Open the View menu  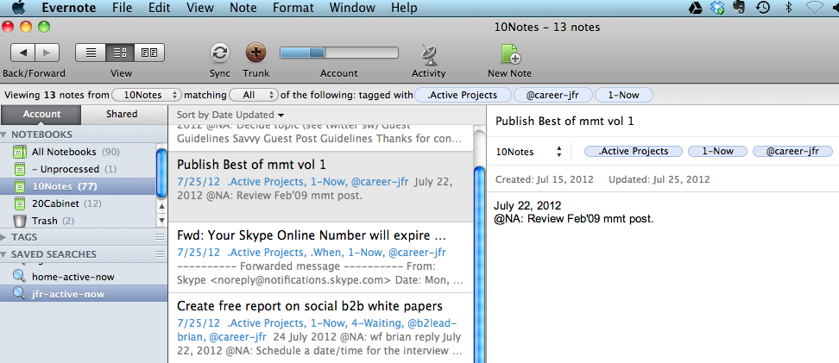point(200,8)
